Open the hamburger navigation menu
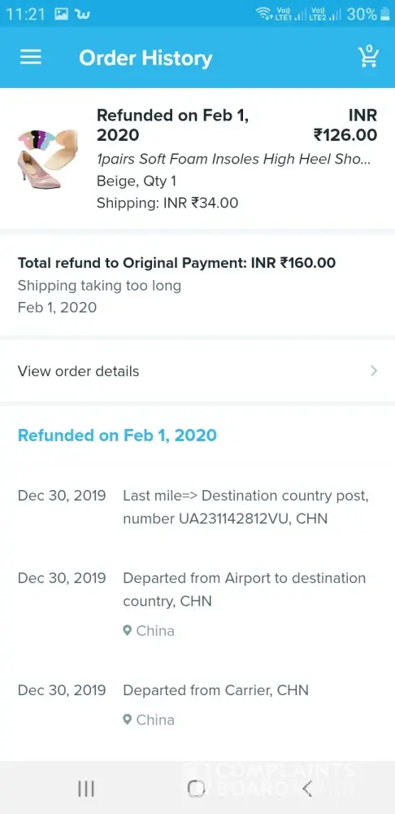 point(31,57)
